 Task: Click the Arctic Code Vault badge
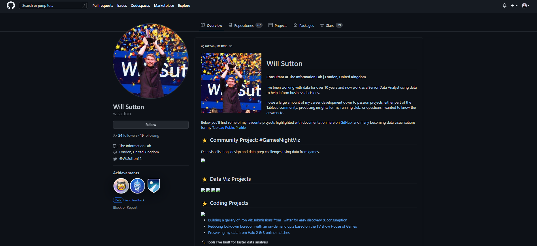tap(154, 186)
